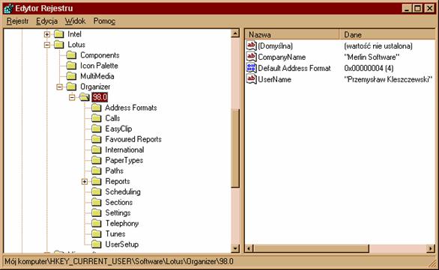Click the MultiMedia folder icon
439x270 pixels.
[71, 76]
